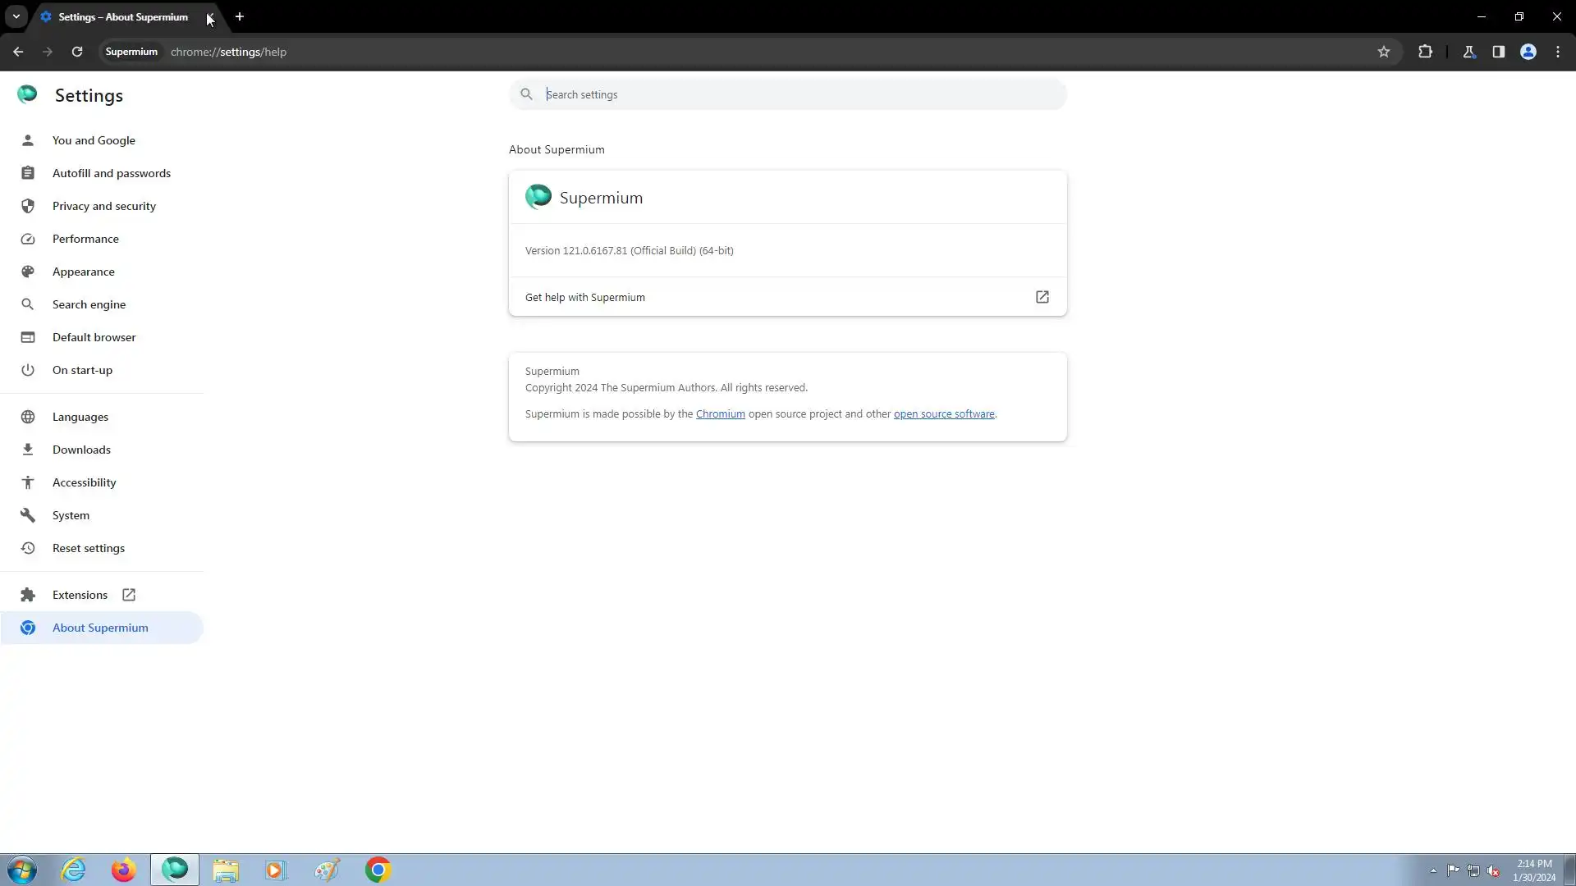Open the three-dot browser menu

[x=1558, y=52]
